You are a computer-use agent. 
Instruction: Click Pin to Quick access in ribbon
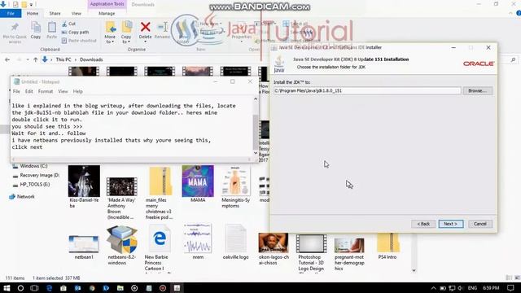coord(15,33)
